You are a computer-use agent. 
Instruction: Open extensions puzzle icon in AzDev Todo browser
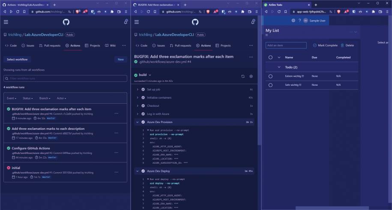(x=373, y=12)
